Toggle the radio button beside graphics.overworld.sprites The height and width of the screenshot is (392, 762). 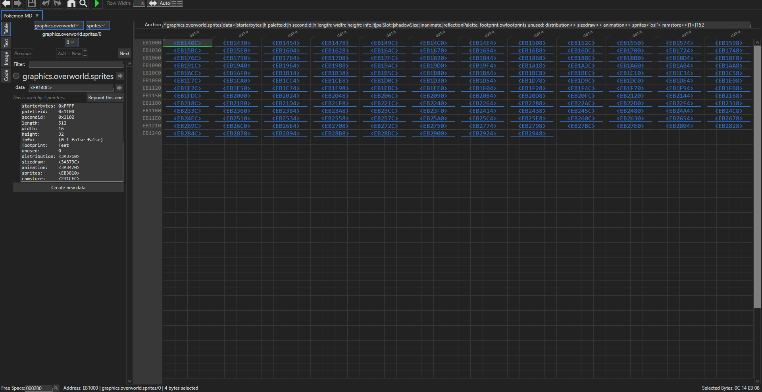coord(16,76)
